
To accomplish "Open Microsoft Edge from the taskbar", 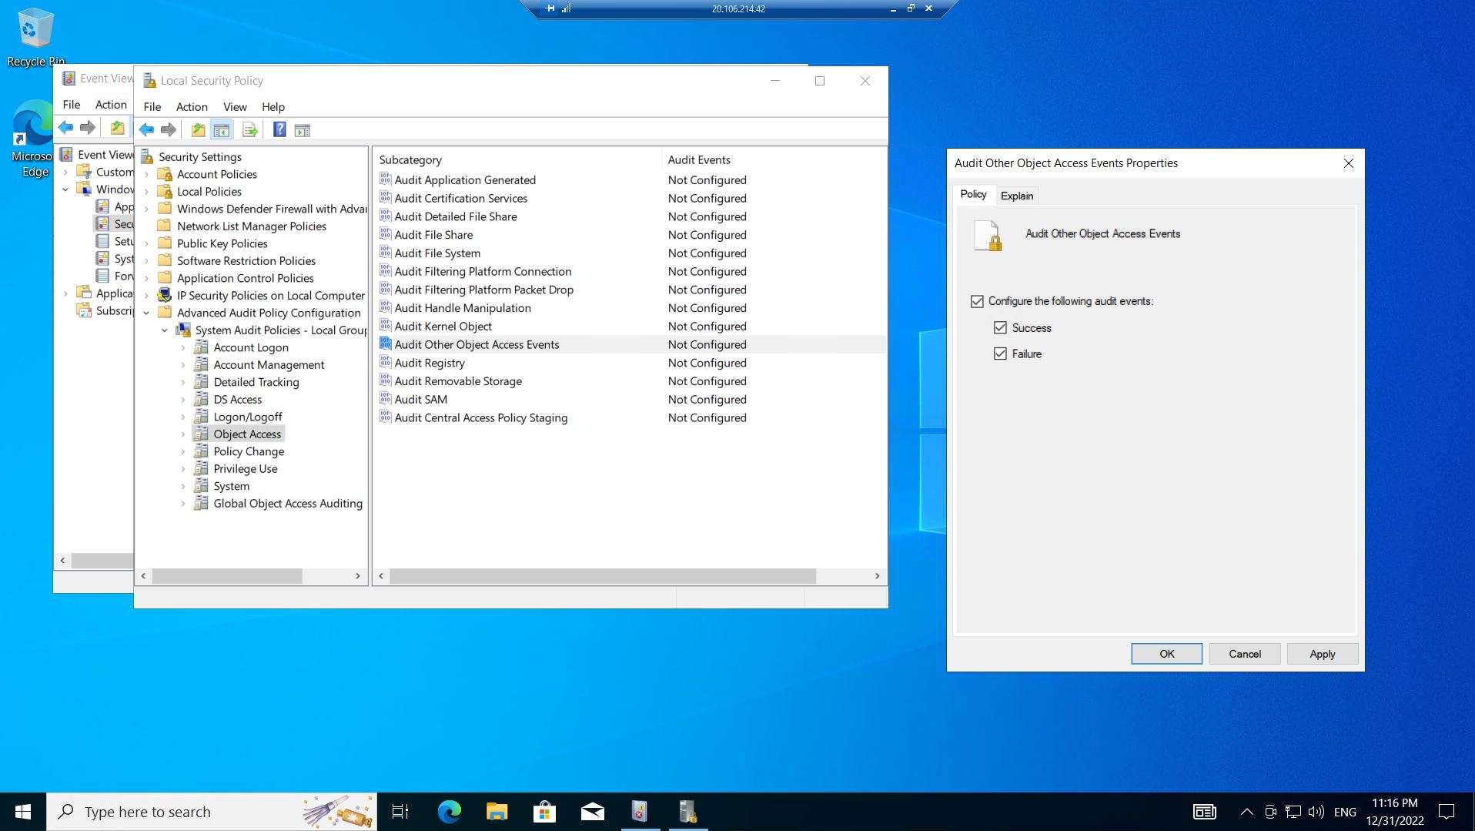I will (x=449, y=811).
